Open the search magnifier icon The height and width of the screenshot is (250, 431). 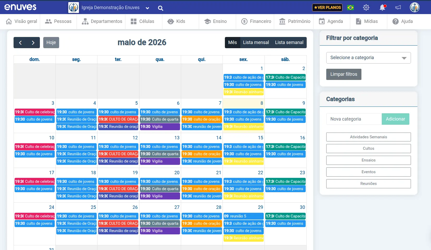tap(161, 8)
